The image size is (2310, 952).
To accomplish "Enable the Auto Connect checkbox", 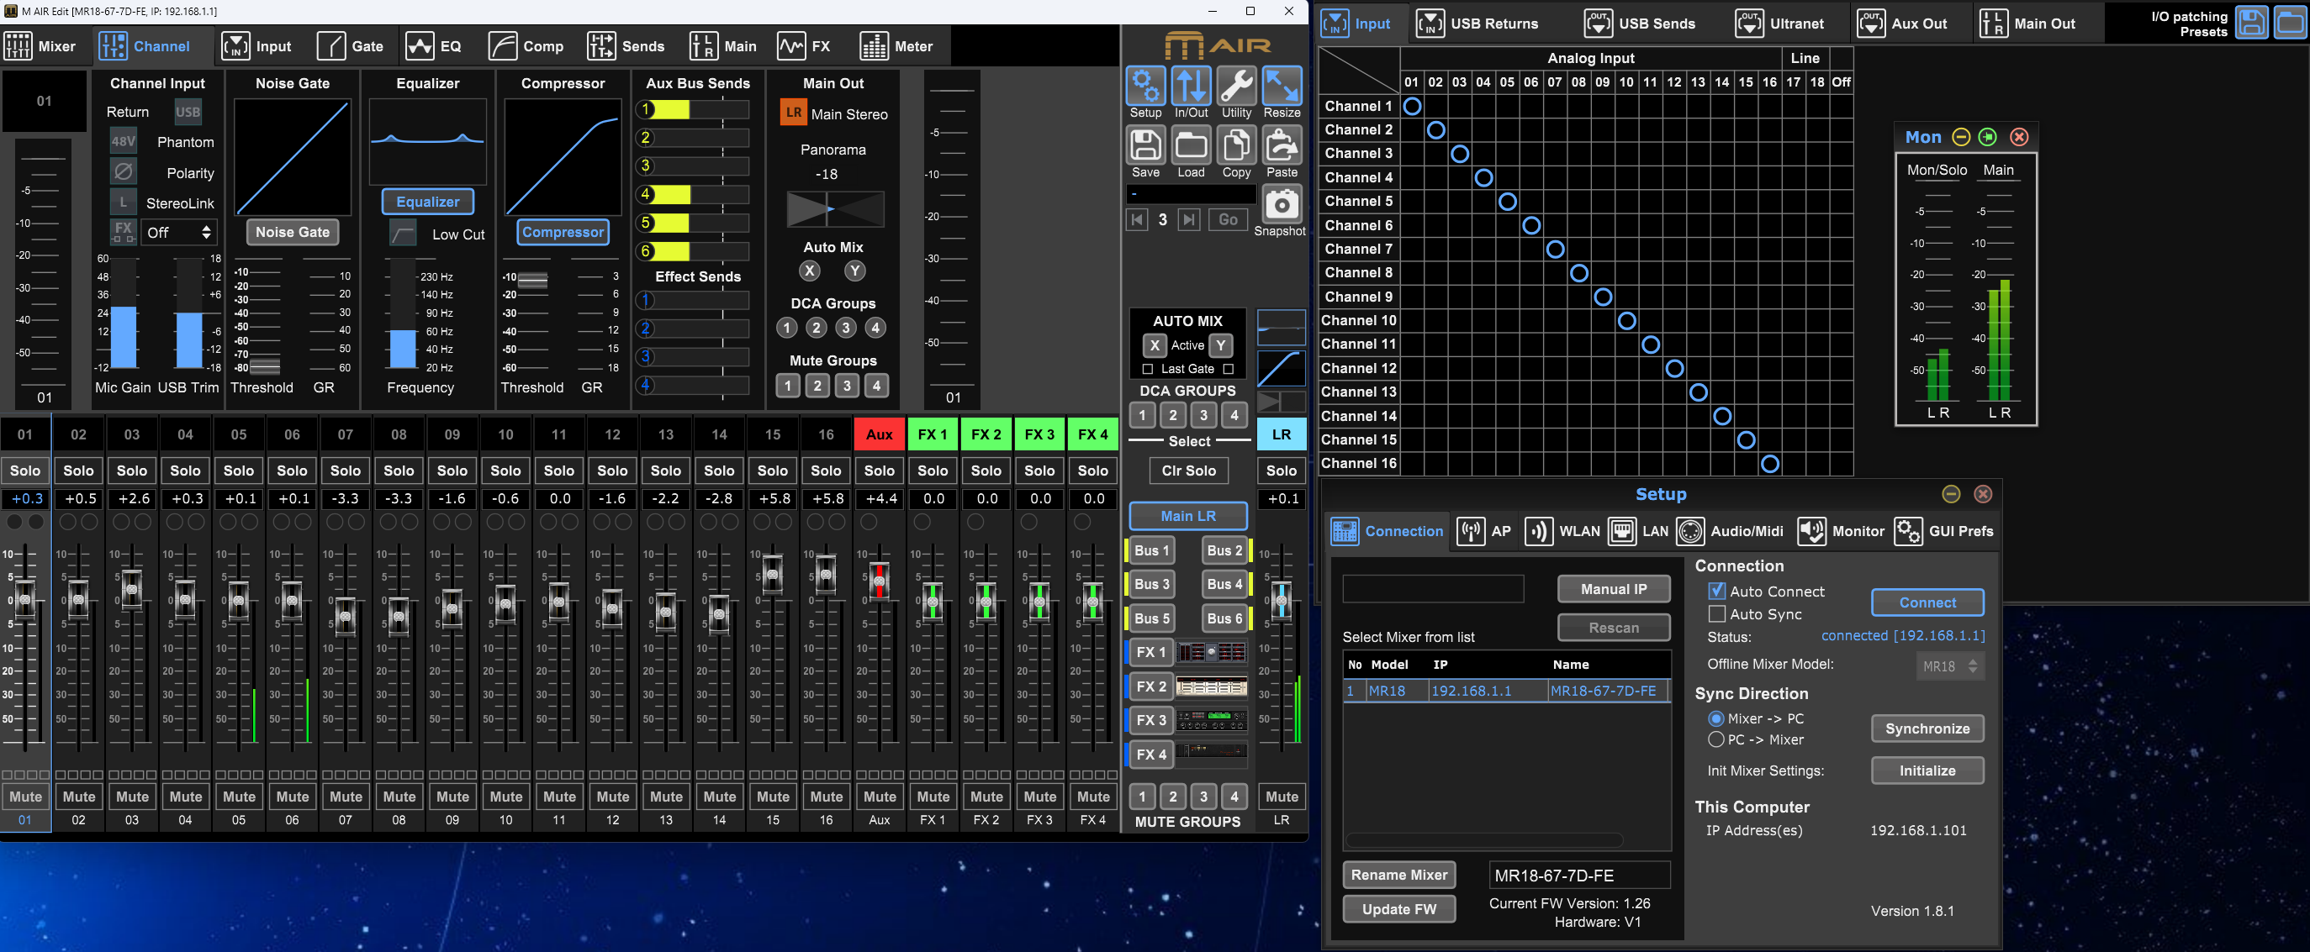I will pyautogui.click(x=1716, y=591).
